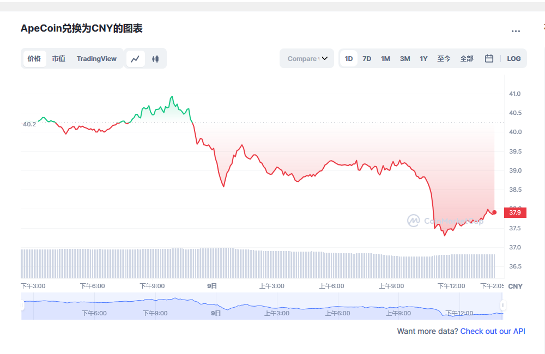The image size is (545, 354).
Task: Click the 39.0 y-axis label
Action: [x=515, y=170]
